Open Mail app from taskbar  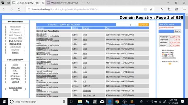tap(102, 102)
